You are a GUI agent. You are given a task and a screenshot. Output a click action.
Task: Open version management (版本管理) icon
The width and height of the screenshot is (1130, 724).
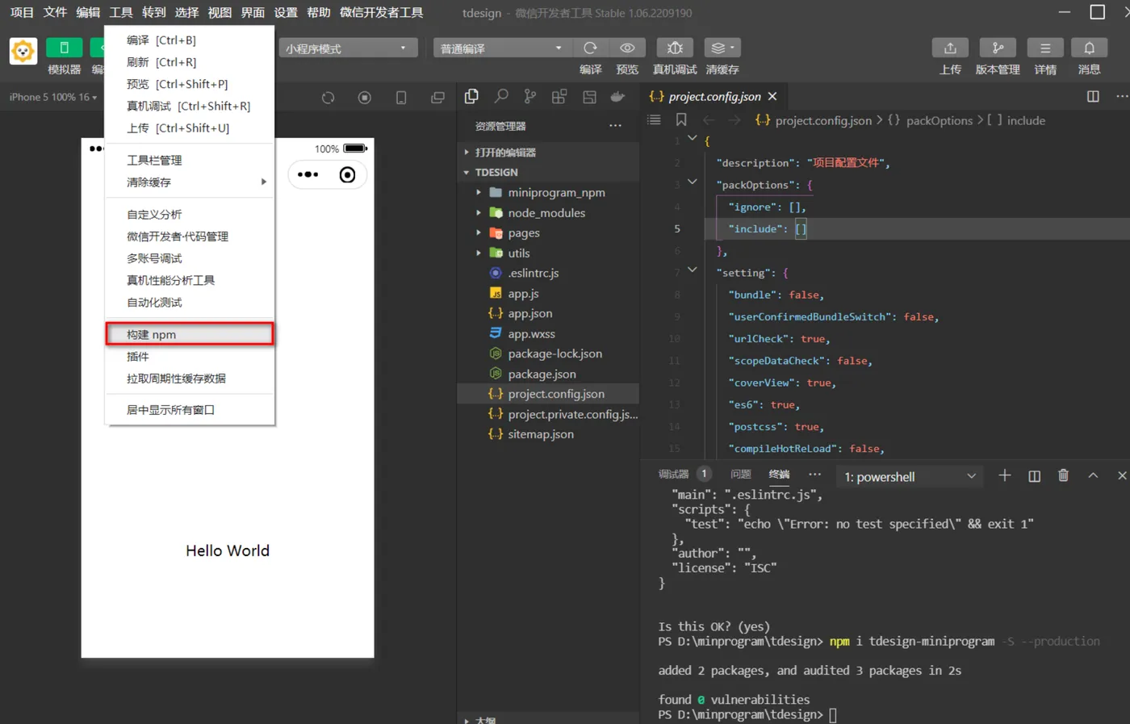point(998,48)
